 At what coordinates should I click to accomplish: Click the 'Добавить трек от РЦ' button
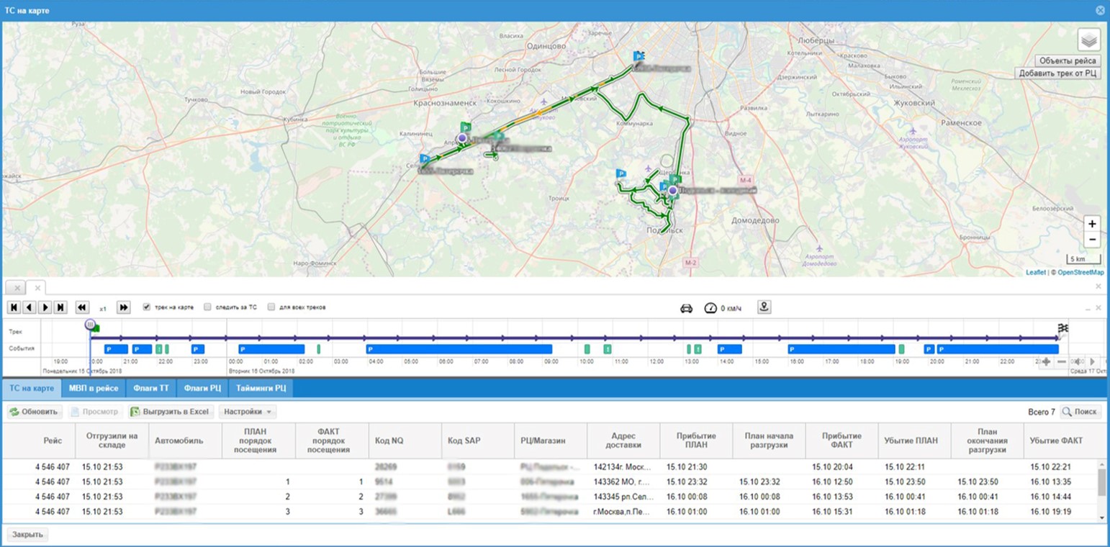1058,73
